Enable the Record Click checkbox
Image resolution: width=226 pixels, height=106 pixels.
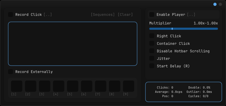[x=10, y=14]
